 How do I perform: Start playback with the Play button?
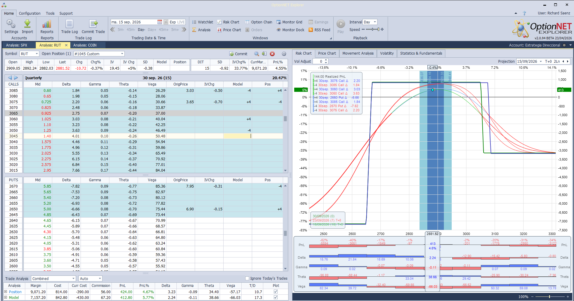coord(340,26)
